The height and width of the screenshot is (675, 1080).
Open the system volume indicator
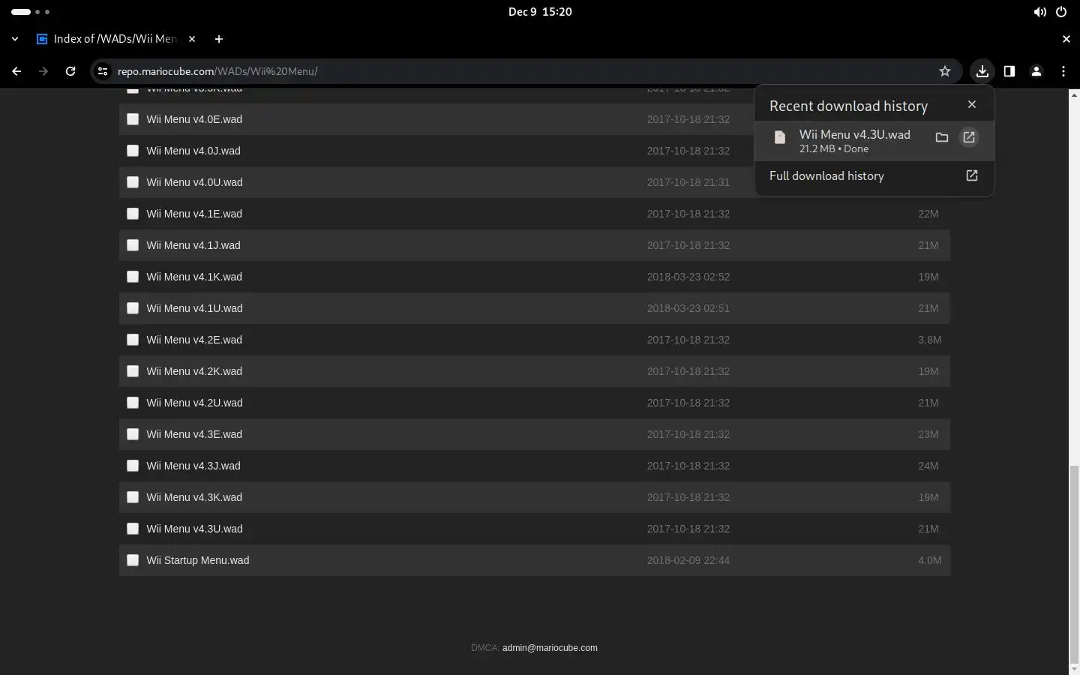pyautogui.click(x=1039, y=12)
